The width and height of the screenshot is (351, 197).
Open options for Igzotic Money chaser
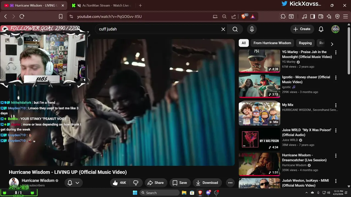(x=336, y=78)
